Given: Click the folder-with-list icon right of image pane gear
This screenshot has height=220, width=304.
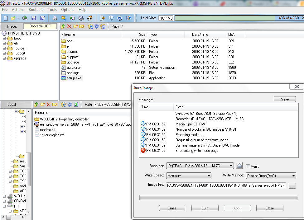Looking at the screenshot, I should [103, 26].
